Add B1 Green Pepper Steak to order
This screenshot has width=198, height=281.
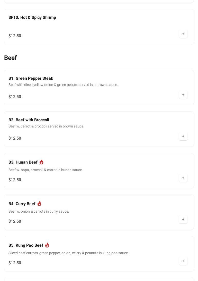click(x=183, y=95)
